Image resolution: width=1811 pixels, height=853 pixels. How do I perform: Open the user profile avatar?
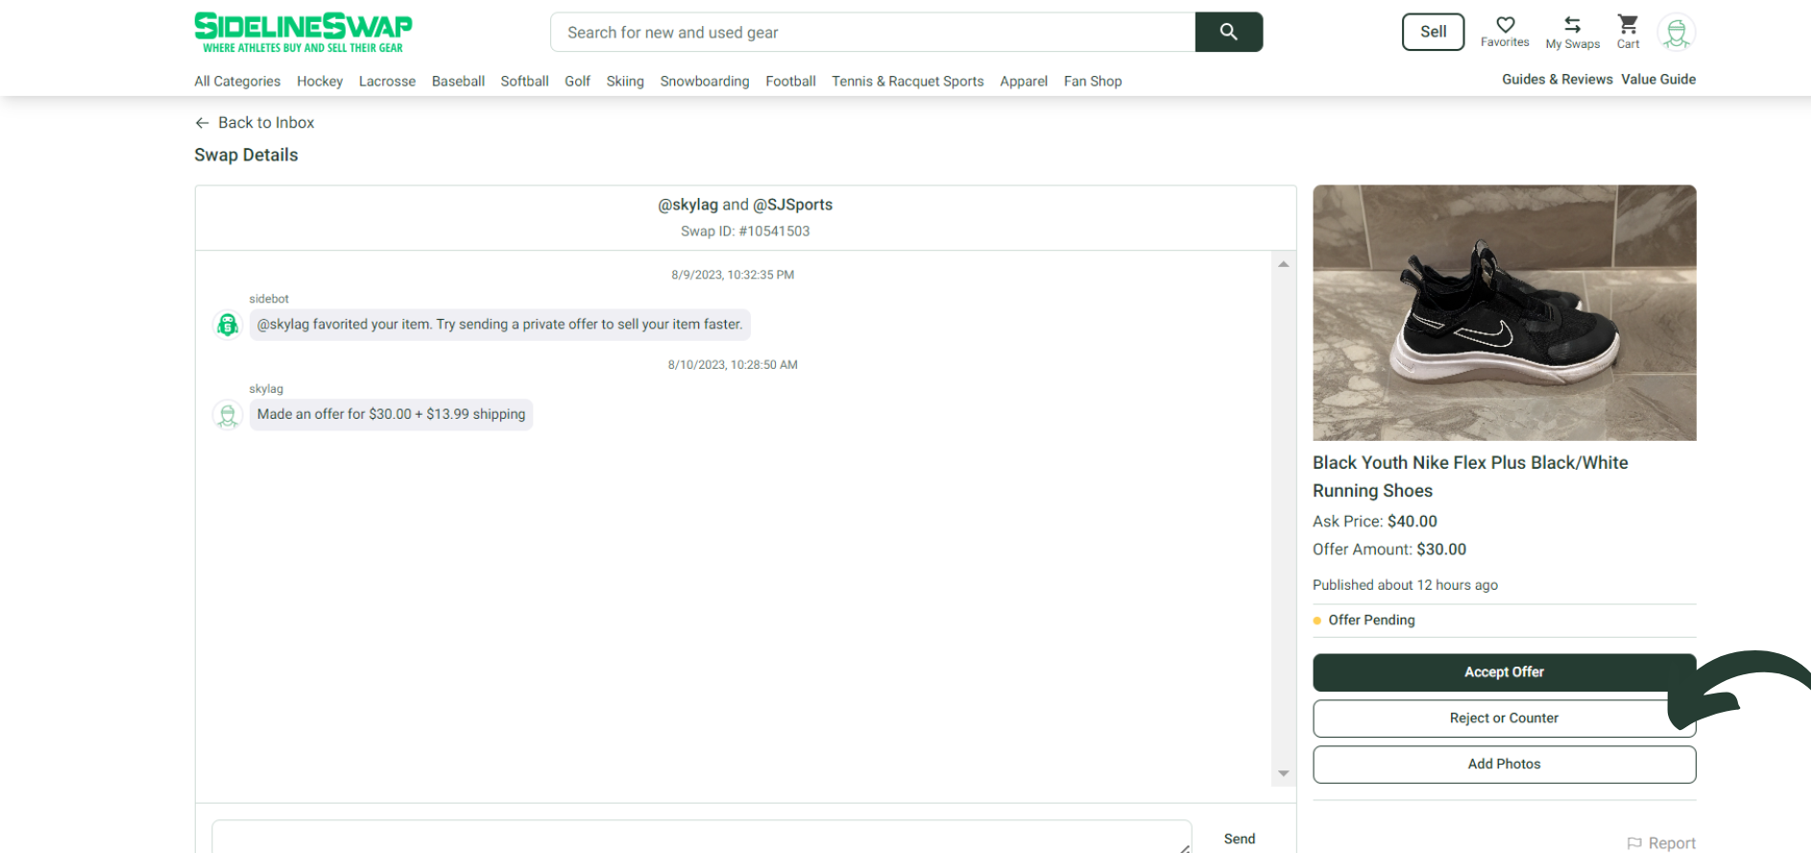click(1677, 33)
